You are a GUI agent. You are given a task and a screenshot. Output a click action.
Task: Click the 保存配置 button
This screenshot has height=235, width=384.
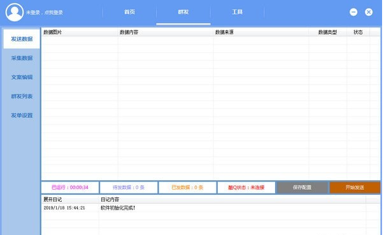302,187
